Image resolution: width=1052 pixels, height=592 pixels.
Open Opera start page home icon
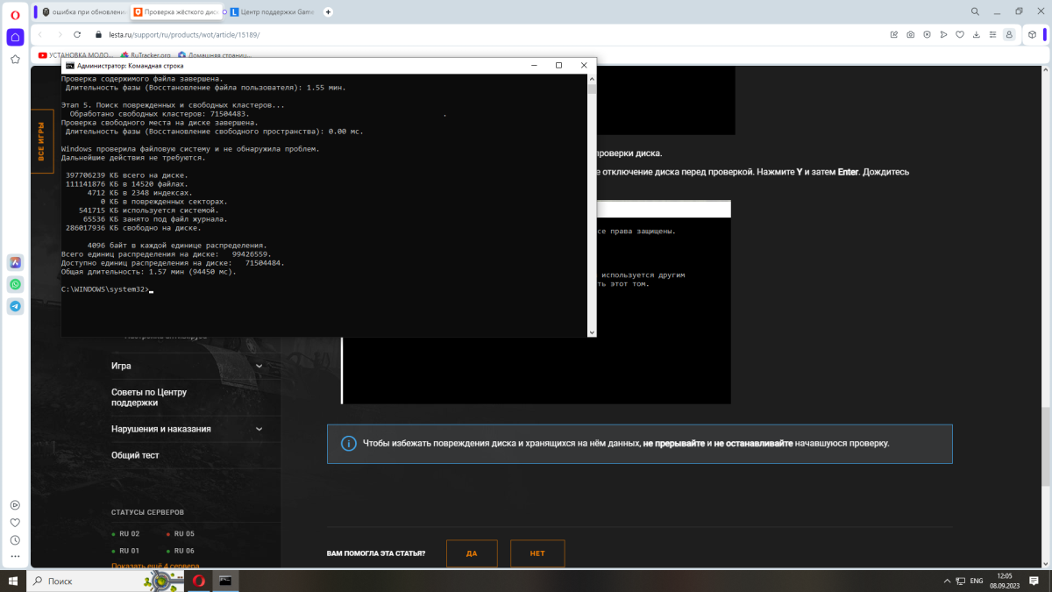[x=15, y=37]
